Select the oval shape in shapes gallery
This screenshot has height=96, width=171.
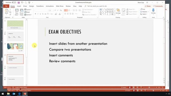pyautogui.click(x=110, y=10)
